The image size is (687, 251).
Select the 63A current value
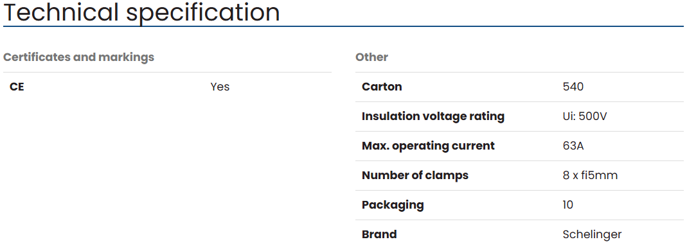click(x=573, y=146)
